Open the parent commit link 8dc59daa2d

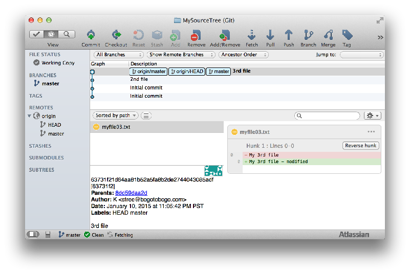131,193
